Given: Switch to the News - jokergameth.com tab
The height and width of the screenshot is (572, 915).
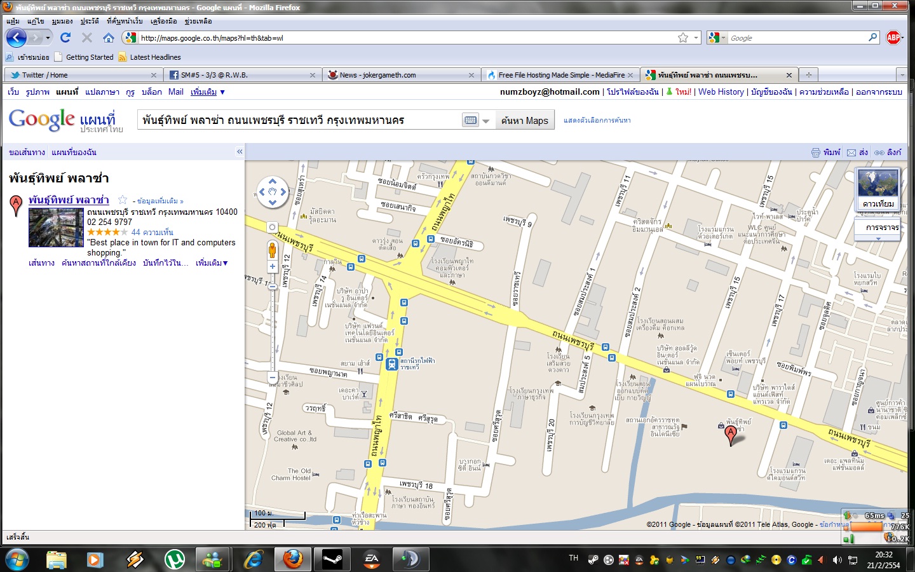Looking at the screenshot, I should coord(401,75).
